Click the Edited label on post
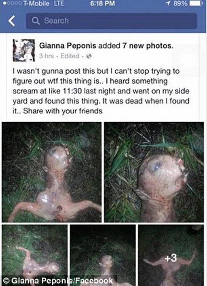Screen dimensions: 207x286 [x=70, y=56]
